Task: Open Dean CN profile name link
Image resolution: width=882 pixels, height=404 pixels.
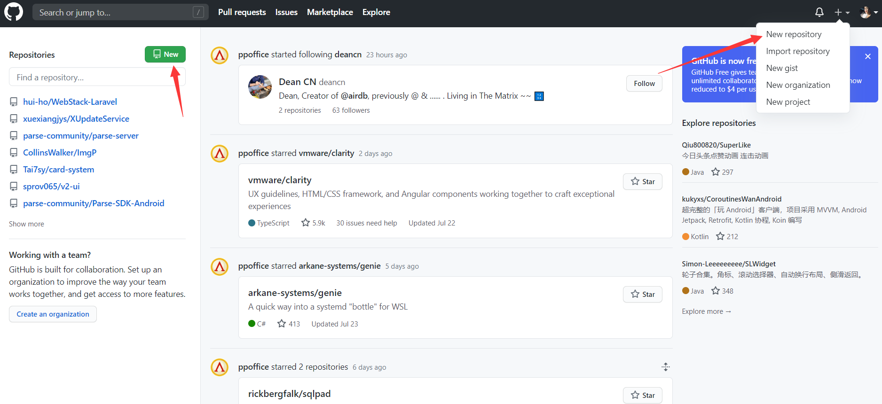Action: [297, 82]
